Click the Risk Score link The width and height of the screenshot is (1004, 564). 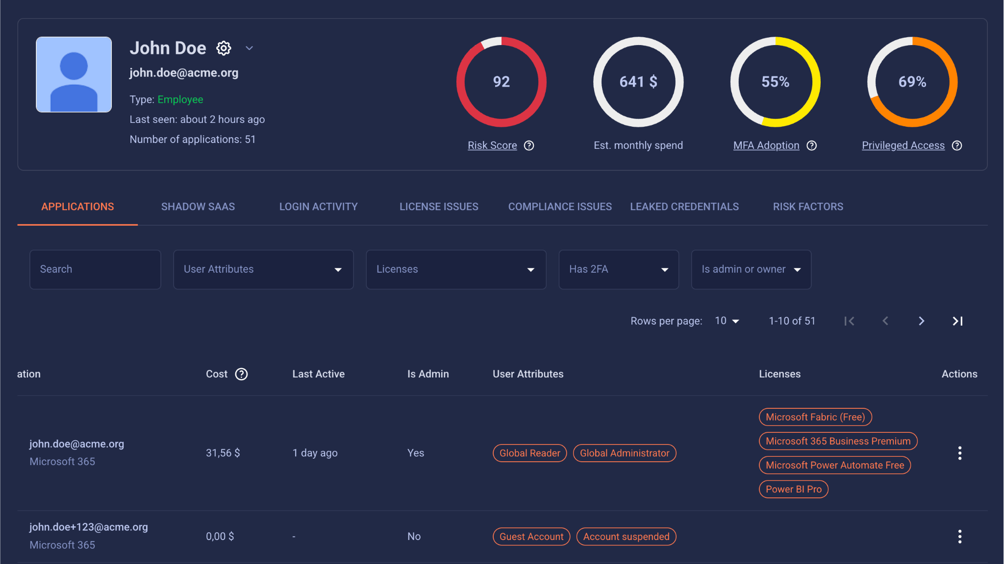492,145
